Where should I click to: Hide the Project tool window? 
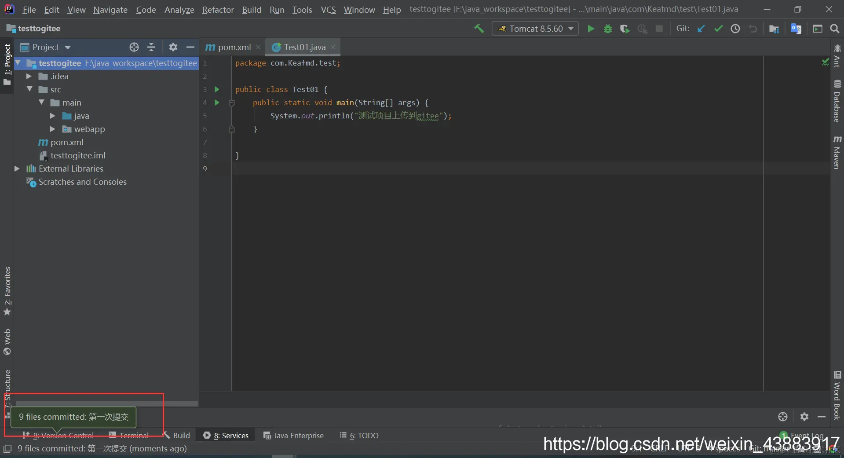coord(190,47)
